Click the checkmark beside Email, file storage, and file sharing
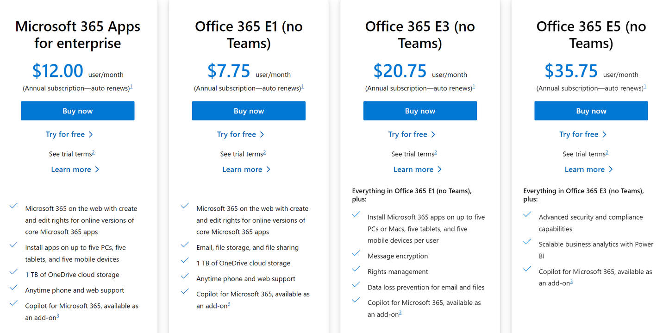 [184, 245]
